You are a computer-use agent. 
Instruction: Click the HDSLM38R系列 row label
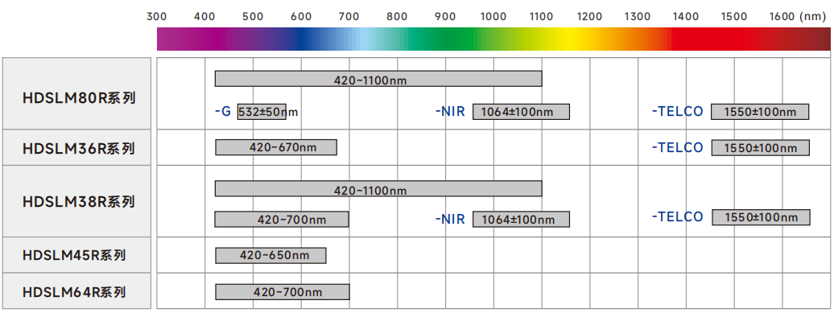point(79,202)
